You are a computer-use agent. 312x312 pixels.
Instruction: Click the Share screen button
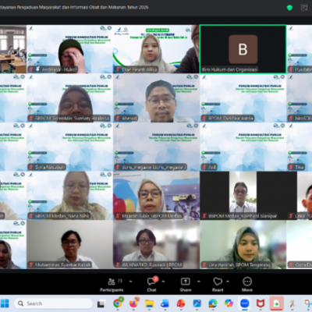(186, 285)
